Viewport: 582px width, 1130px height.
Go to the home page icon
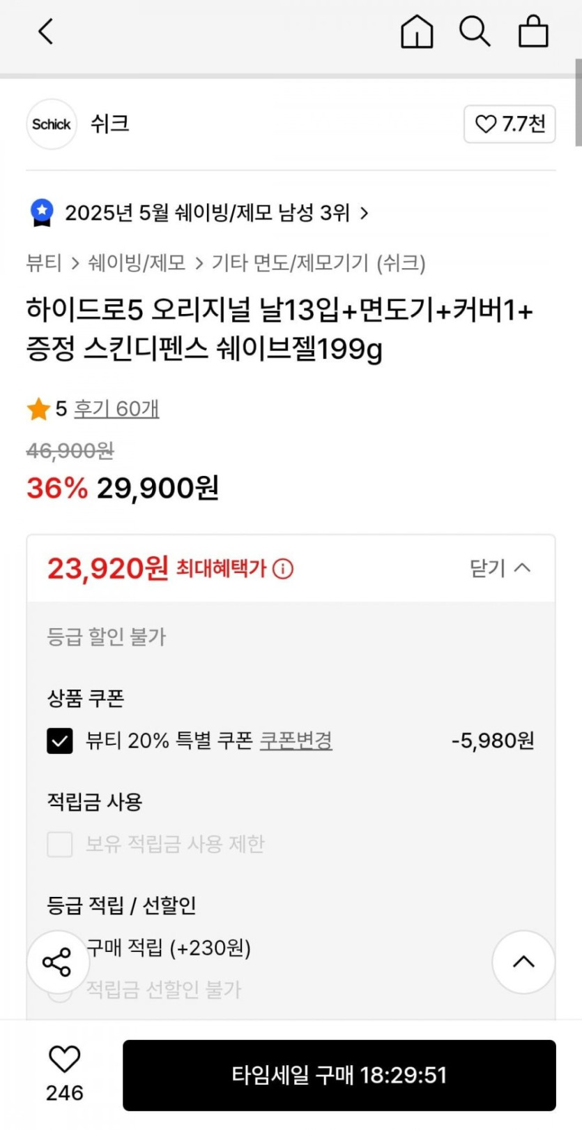(417, 31)
